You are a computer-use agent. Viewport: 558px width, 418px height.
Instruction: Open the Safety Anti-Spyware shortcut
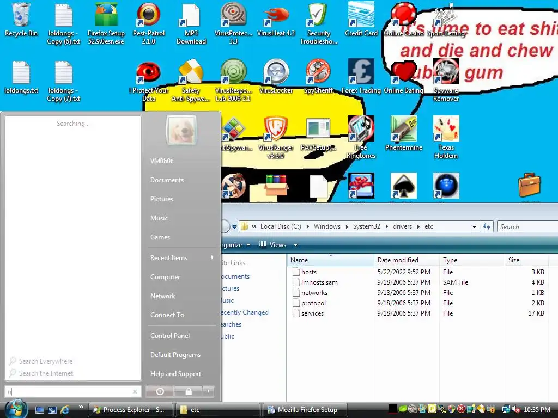click(x=191, y=81)
